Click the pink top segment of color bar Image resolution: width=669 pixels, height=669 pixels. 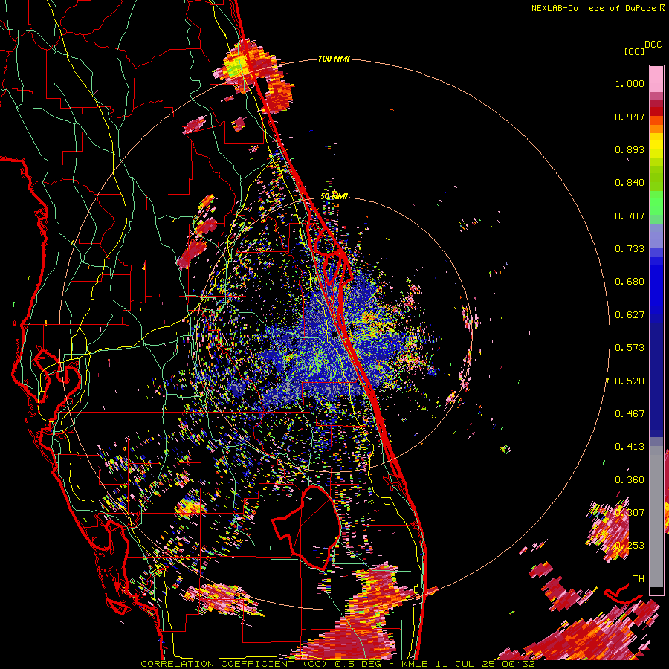[656, 79]
